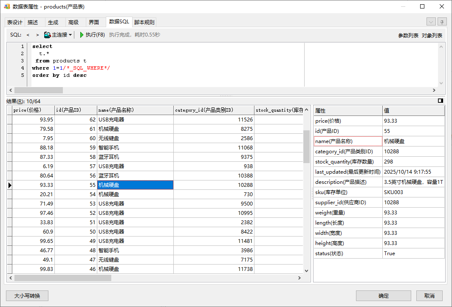452x307 pixels.
Task: Select the 生成 tab
Action: pyautogui.click(x=53, y=22)
